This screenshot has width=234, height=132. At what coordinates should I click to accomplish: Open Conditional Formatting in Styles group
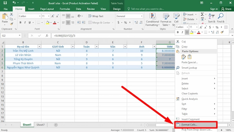pos(153,20)
